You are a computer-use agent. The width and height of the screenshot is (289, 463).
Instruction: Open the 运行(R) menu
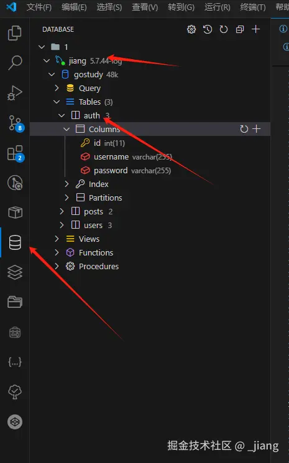(217, 7)
